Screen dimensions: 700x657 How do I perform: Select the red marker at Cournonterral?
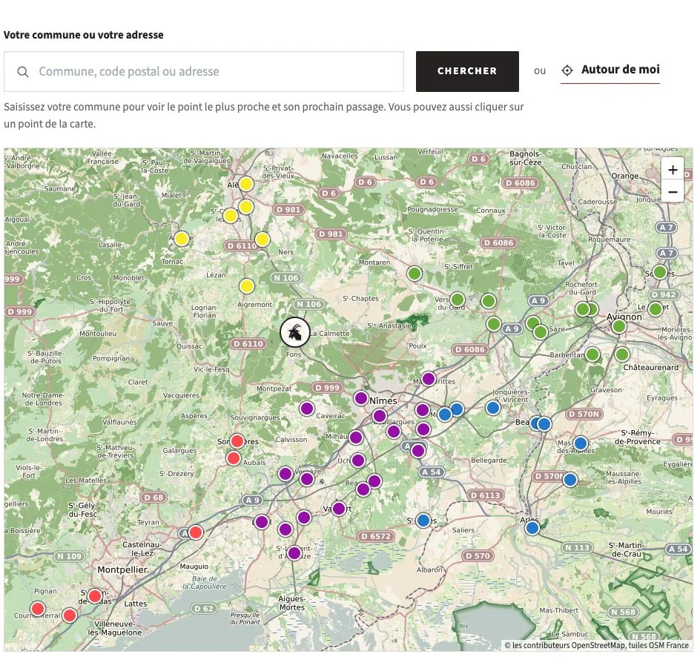[x=38, y=608]
